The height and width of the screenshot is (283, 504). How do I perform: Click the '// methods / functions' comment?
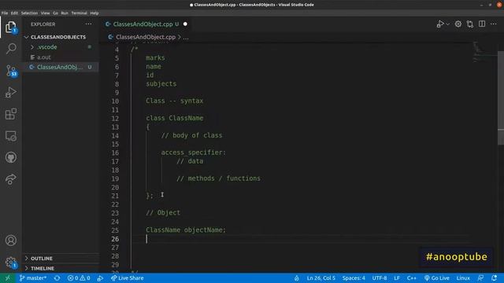coord(219,178)
